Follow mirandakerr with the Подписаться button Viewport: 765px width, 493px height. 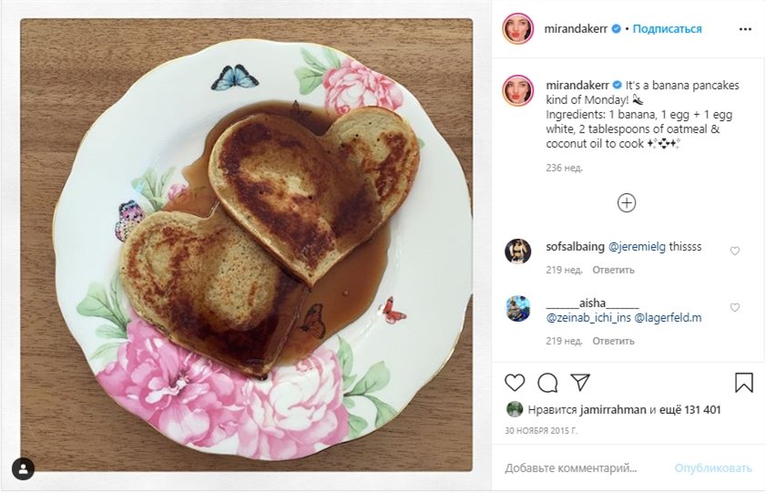[x=667, y=29]
